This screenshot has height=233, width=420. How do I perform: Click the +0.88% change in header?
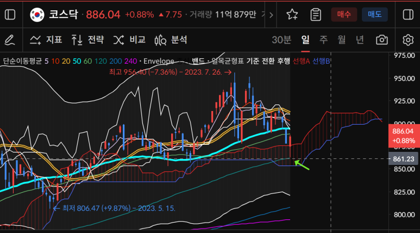[x=139, y=15]
